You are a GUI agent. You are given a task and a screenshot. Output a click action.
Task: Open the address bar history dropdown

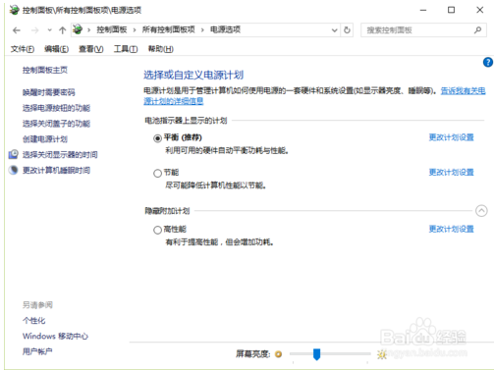[x=334, y=30]
